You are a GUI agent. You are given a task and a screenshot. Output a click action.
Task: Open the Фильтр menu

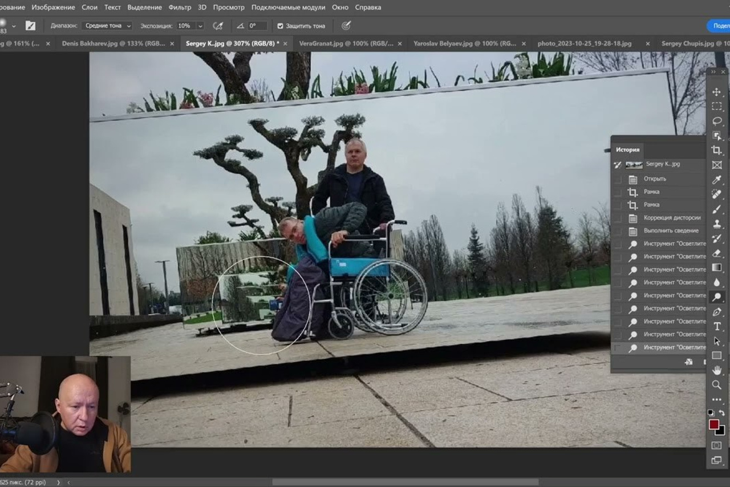click(180, 7)
